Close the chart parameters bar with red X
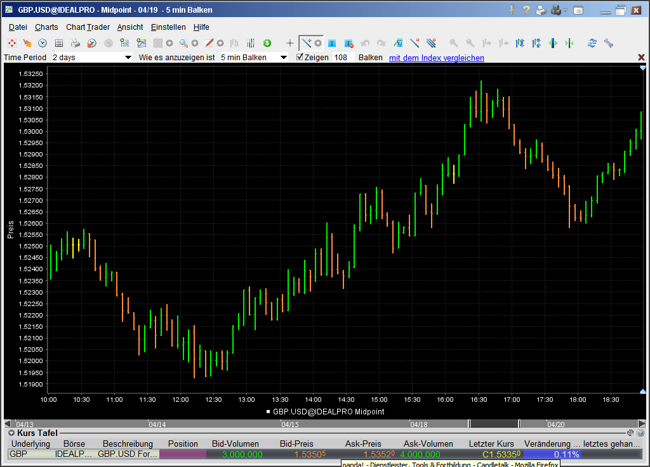 click(641, 58)
